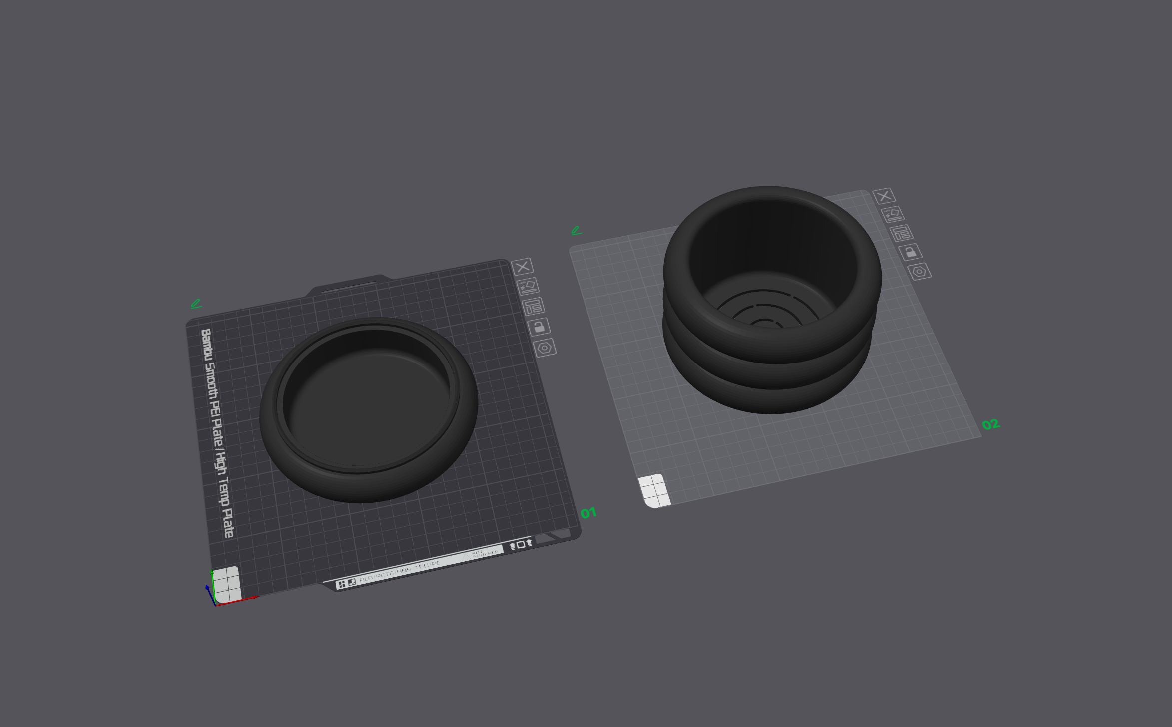This screenshot has width=1172, height=727.
Task: Arrange objects on plate 01
Action: 533,306
